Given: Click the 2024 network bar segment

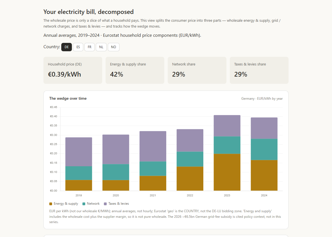Looking at the screenshot, I should point(264,149).
